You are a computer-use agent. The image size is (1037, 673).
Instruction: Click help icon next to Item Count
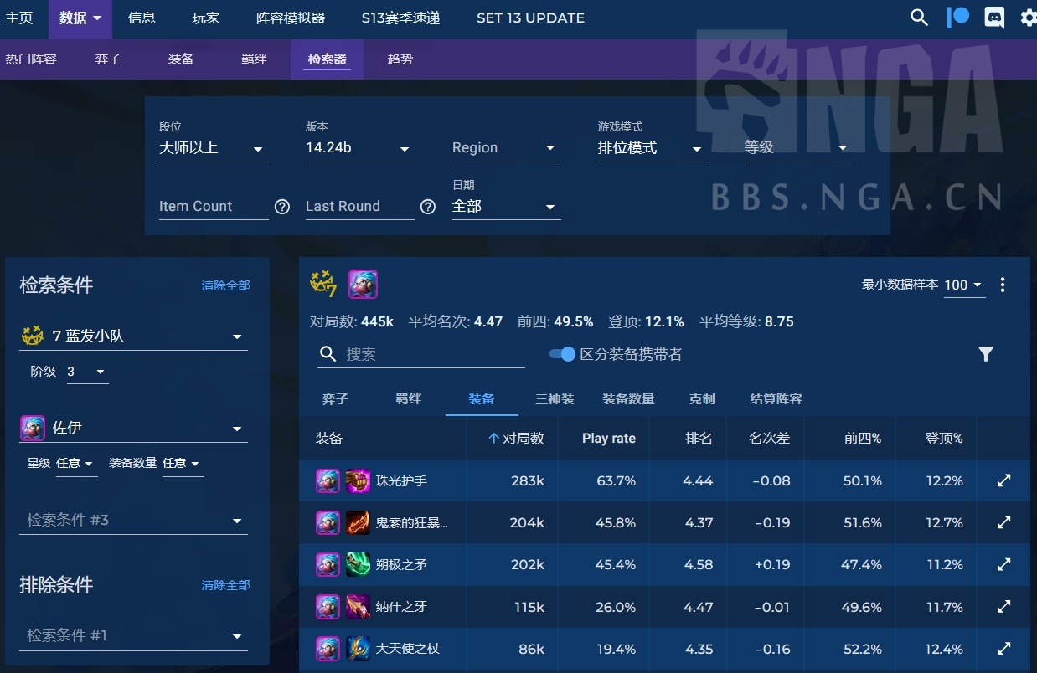[x=282, y=206]
